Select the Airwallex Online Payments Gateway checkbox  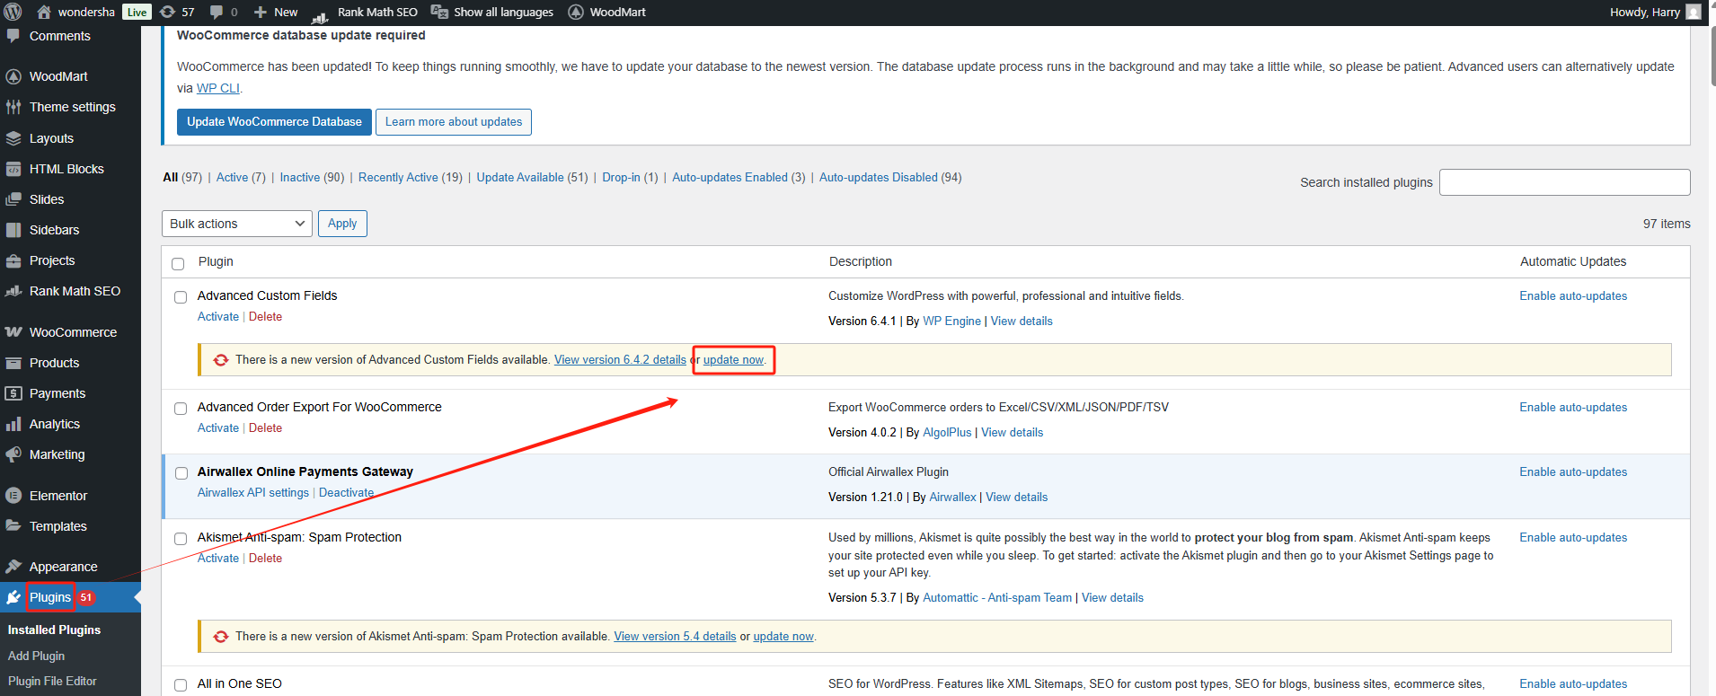[181, 473]
